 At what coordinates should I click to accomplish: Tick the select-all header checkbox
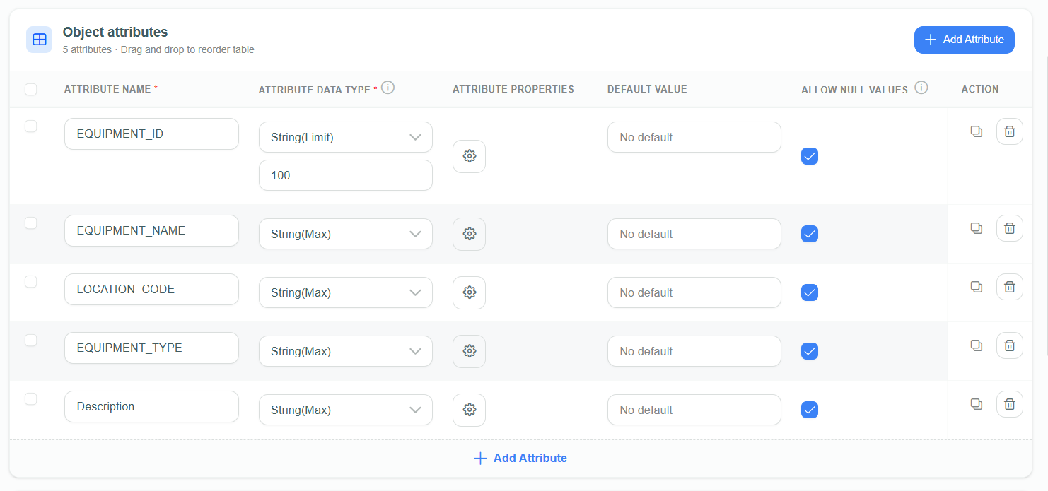tap(30, 89)
